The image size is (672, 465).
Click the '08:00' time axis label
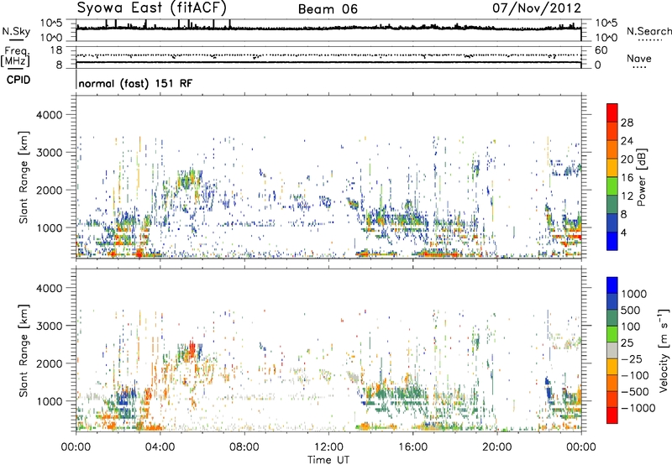pos(244,447)
